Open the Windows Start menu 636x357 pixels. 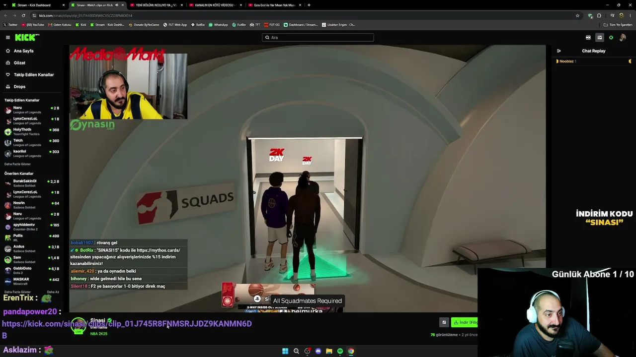click(x=285, y=351)
